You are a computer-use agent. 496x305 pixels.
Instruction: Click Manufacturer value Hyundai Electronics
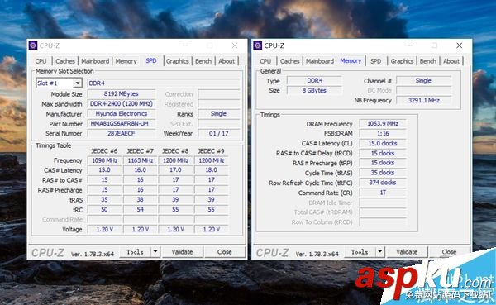coord(122,113)
